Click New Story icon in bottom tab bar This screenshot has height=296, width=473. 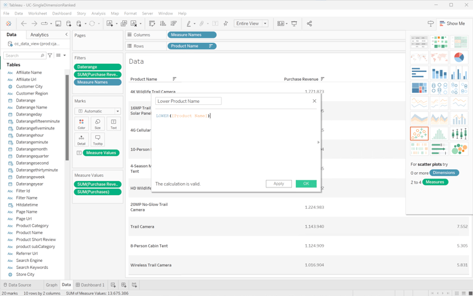tap(134, 285)
